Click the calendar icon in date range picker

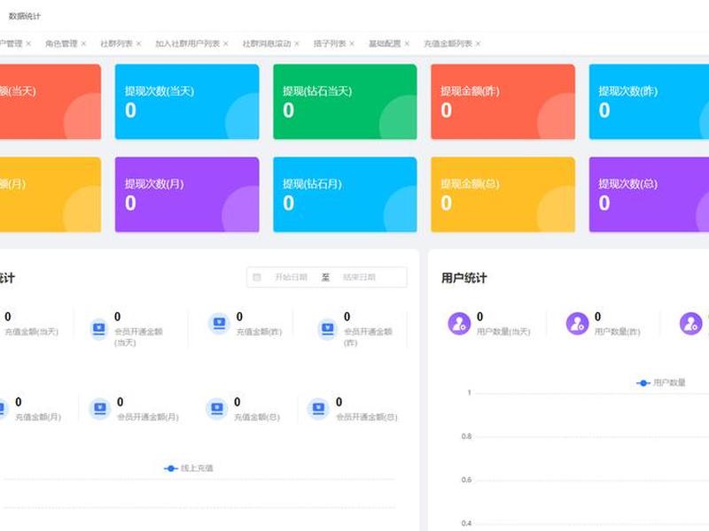coord(257,277)
